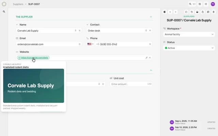Go to the previous record with left chevron

pos(170,12)
